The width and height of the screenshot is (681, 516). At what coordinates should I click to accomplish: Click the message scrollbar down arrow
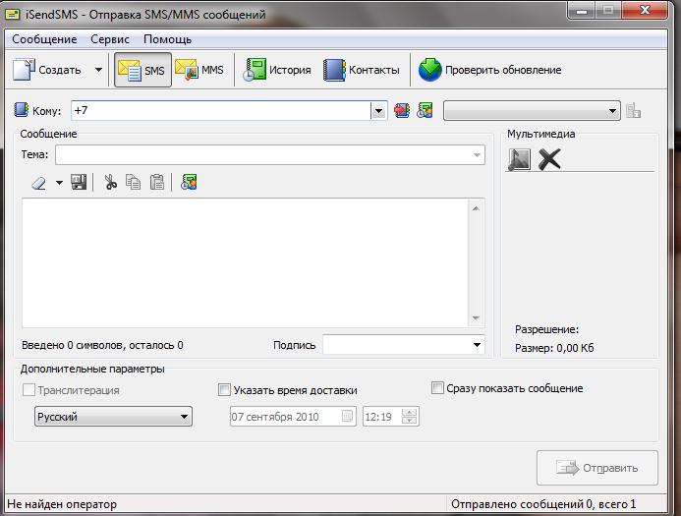476,318
